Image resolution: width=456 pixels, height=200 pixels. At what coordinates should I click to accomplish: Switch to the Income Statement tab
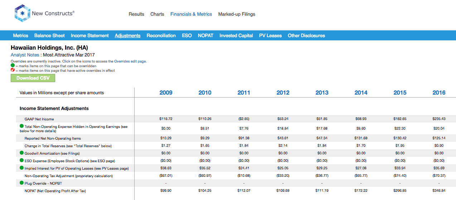pyautogui.click(x=90, y=35)
